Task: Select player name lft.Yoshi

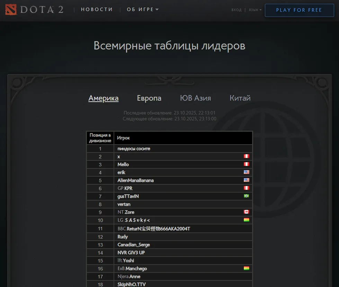Action: pos(126,261)
